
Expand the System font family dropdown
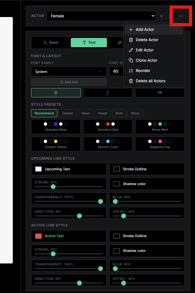click(69, 71)
